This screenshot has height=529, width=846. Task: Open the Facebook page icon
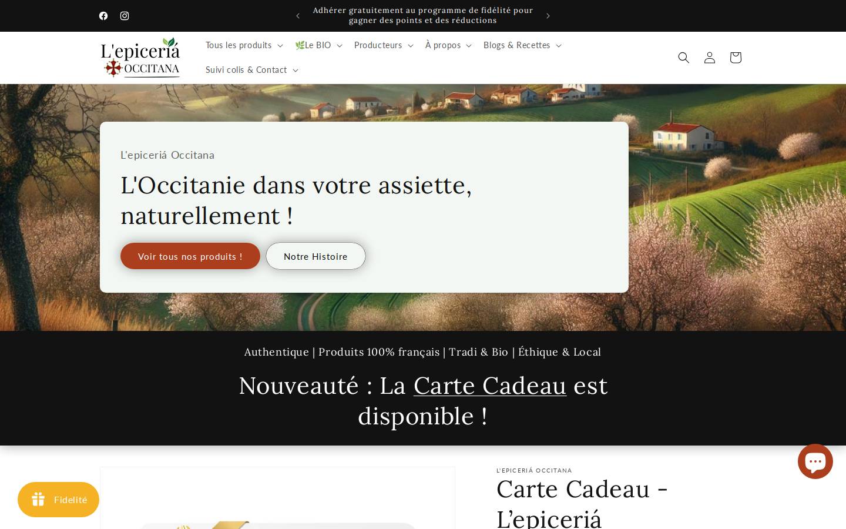pos(103,16)
